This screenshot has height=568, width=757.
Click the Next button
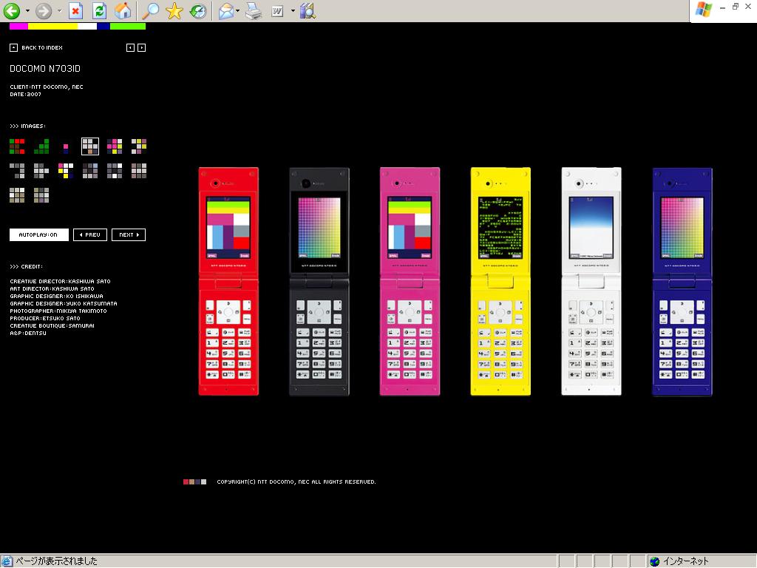(x=129, y=234)
